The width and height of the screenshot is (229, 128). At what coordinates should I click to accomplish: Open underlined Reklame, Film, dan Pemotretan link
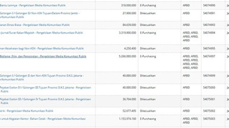pos(43,56)
